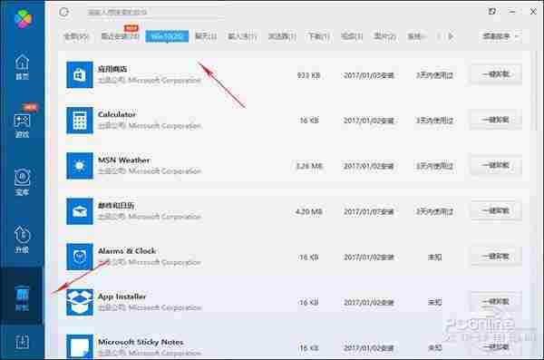Screen dimensions: 544x360
Task: Switch to the 浏览器 browser tab
Action: pos(282,36)
